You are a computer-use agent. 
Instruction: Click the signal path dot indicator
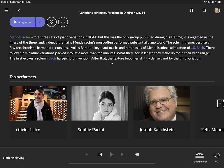pyautogui.click(x=86, y=154)
